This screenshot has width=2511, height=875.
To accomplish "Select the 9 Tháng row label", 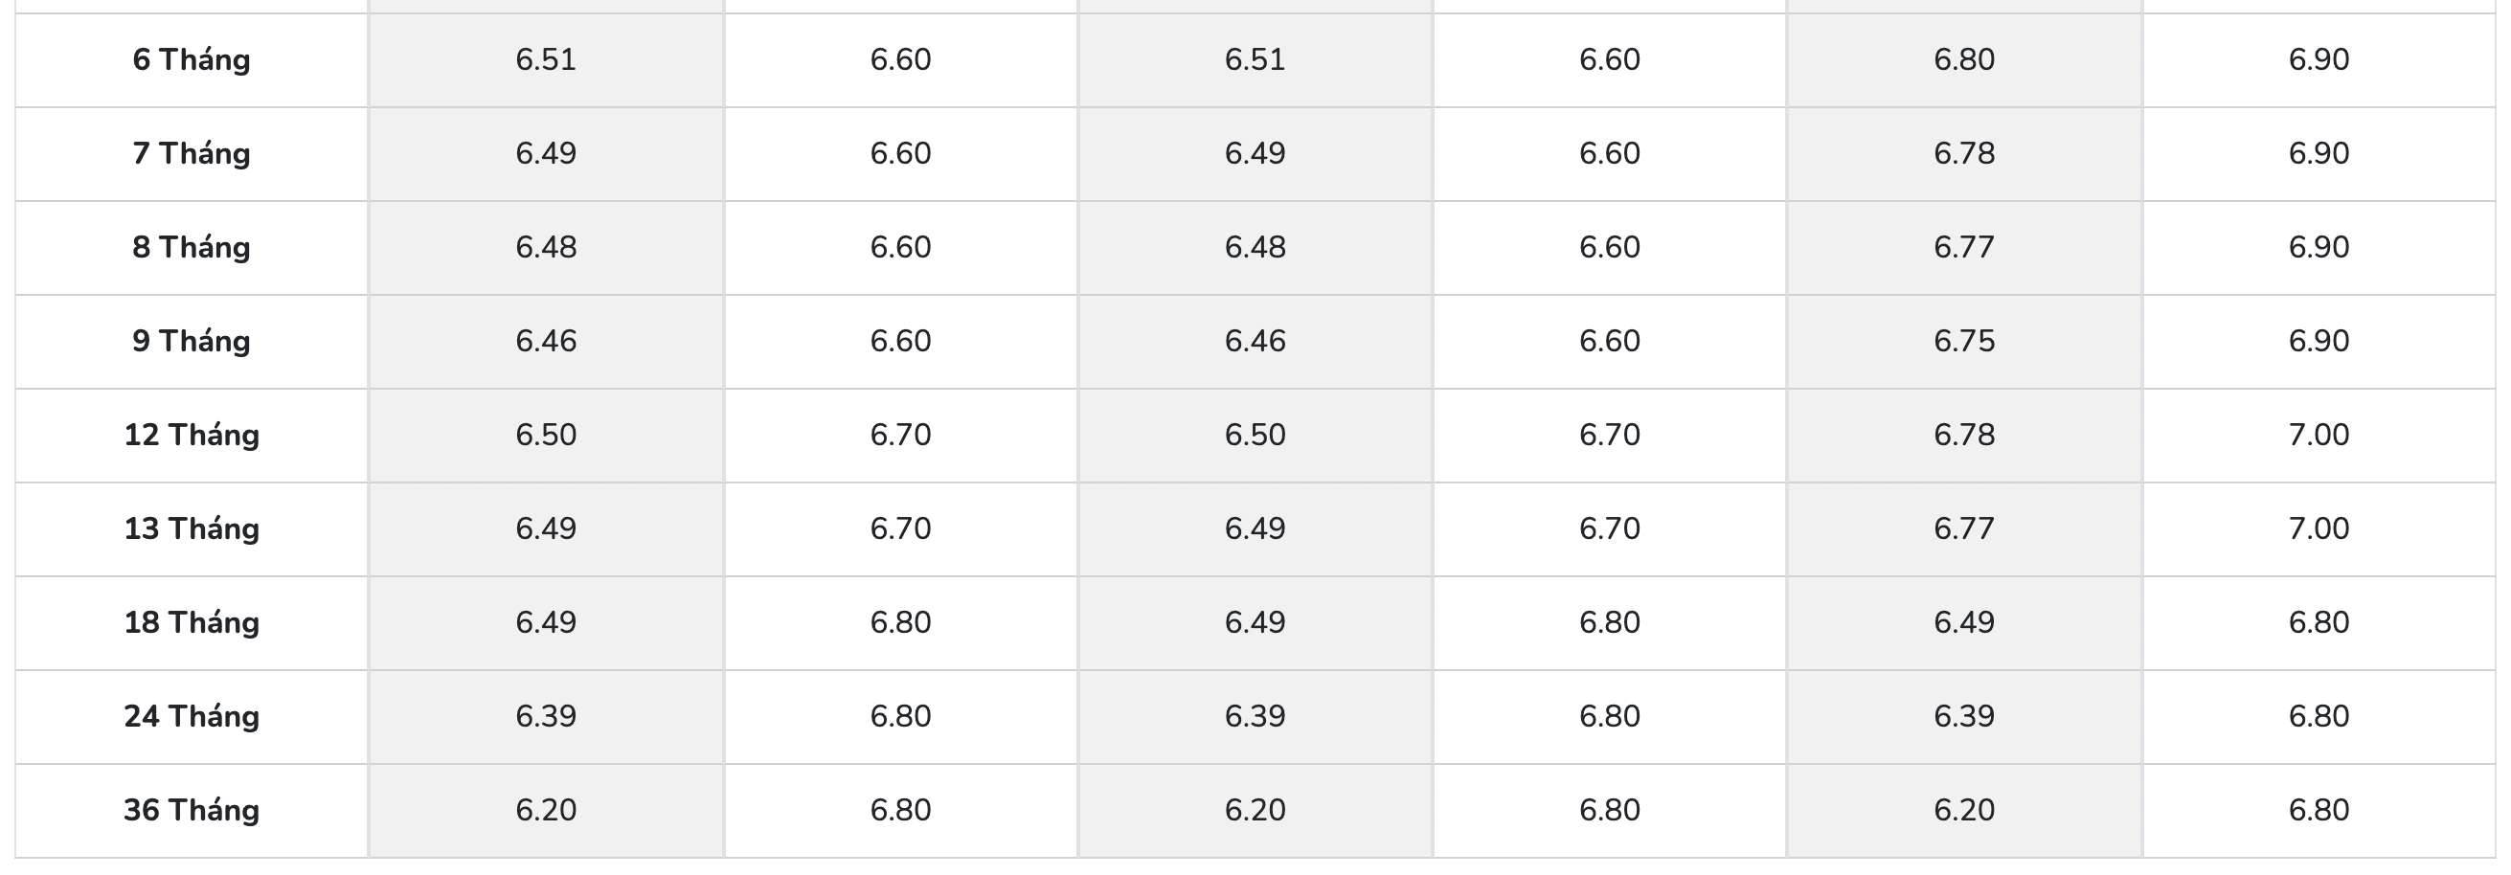I will point(192,340).
